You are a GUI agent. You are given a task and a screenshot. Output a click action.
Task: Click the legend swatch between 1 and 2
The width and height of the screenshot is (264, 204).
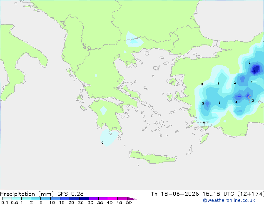pyautogui.click(x=26, y=199)
